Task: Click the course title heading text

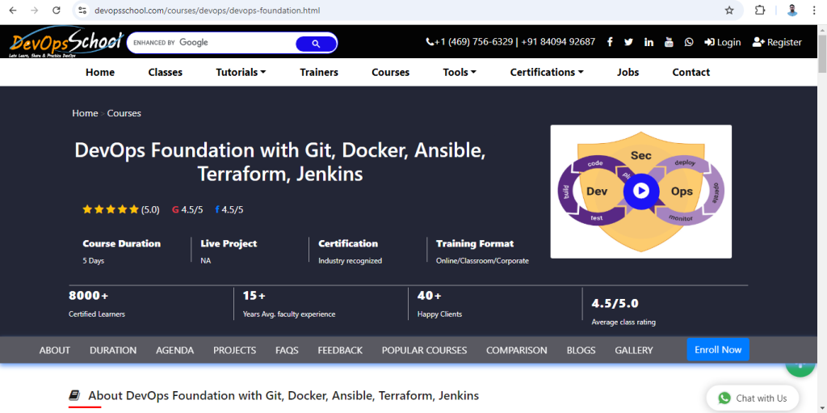Action: pos(280,162)
